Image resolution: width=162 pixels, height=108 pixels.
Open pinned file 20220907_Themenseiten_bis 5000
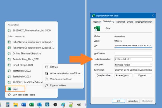(31, 30)
